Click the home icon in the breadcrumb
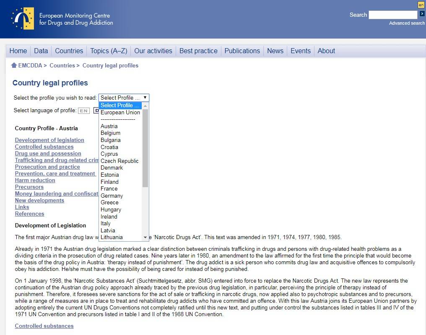The image size is (426, 335). [x=14, y=65]
